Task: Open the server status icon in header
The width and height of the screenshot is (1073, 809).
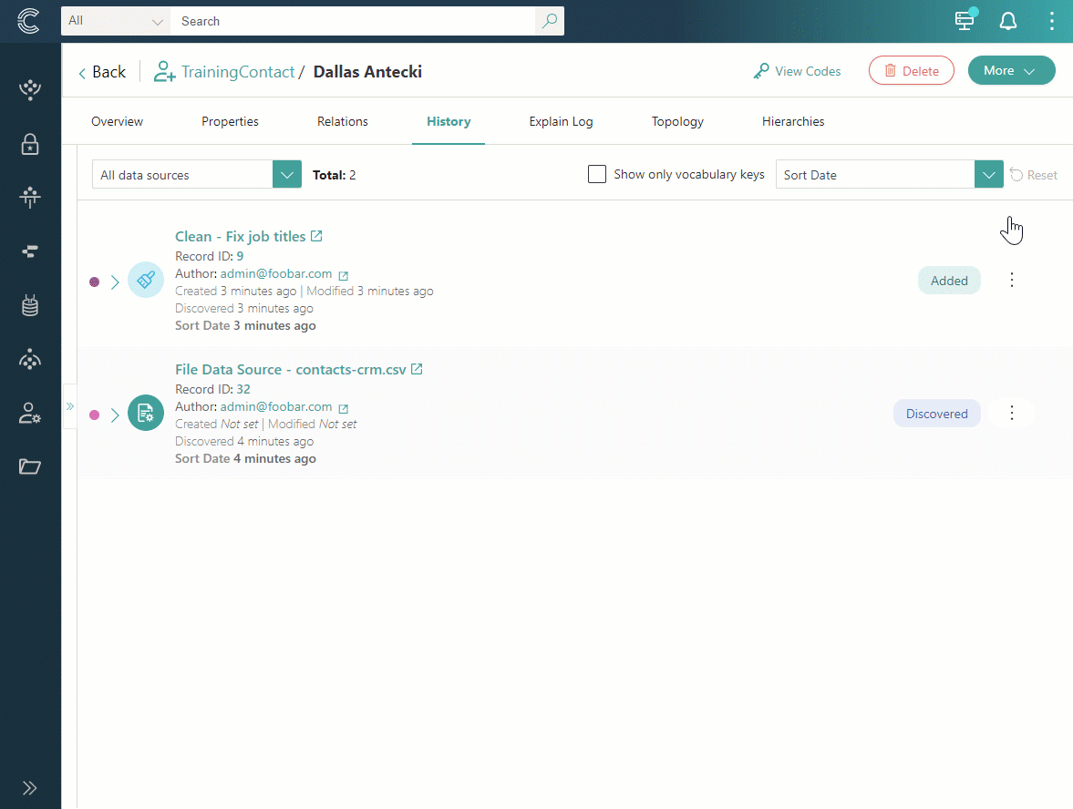Action: (x=965, y=21)
